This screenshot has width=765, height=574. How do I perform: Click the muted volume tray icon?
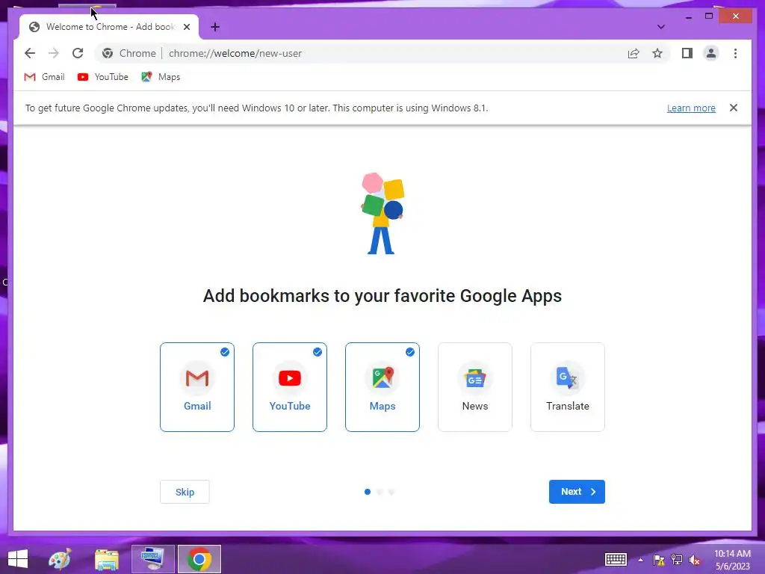coord(694,560)
